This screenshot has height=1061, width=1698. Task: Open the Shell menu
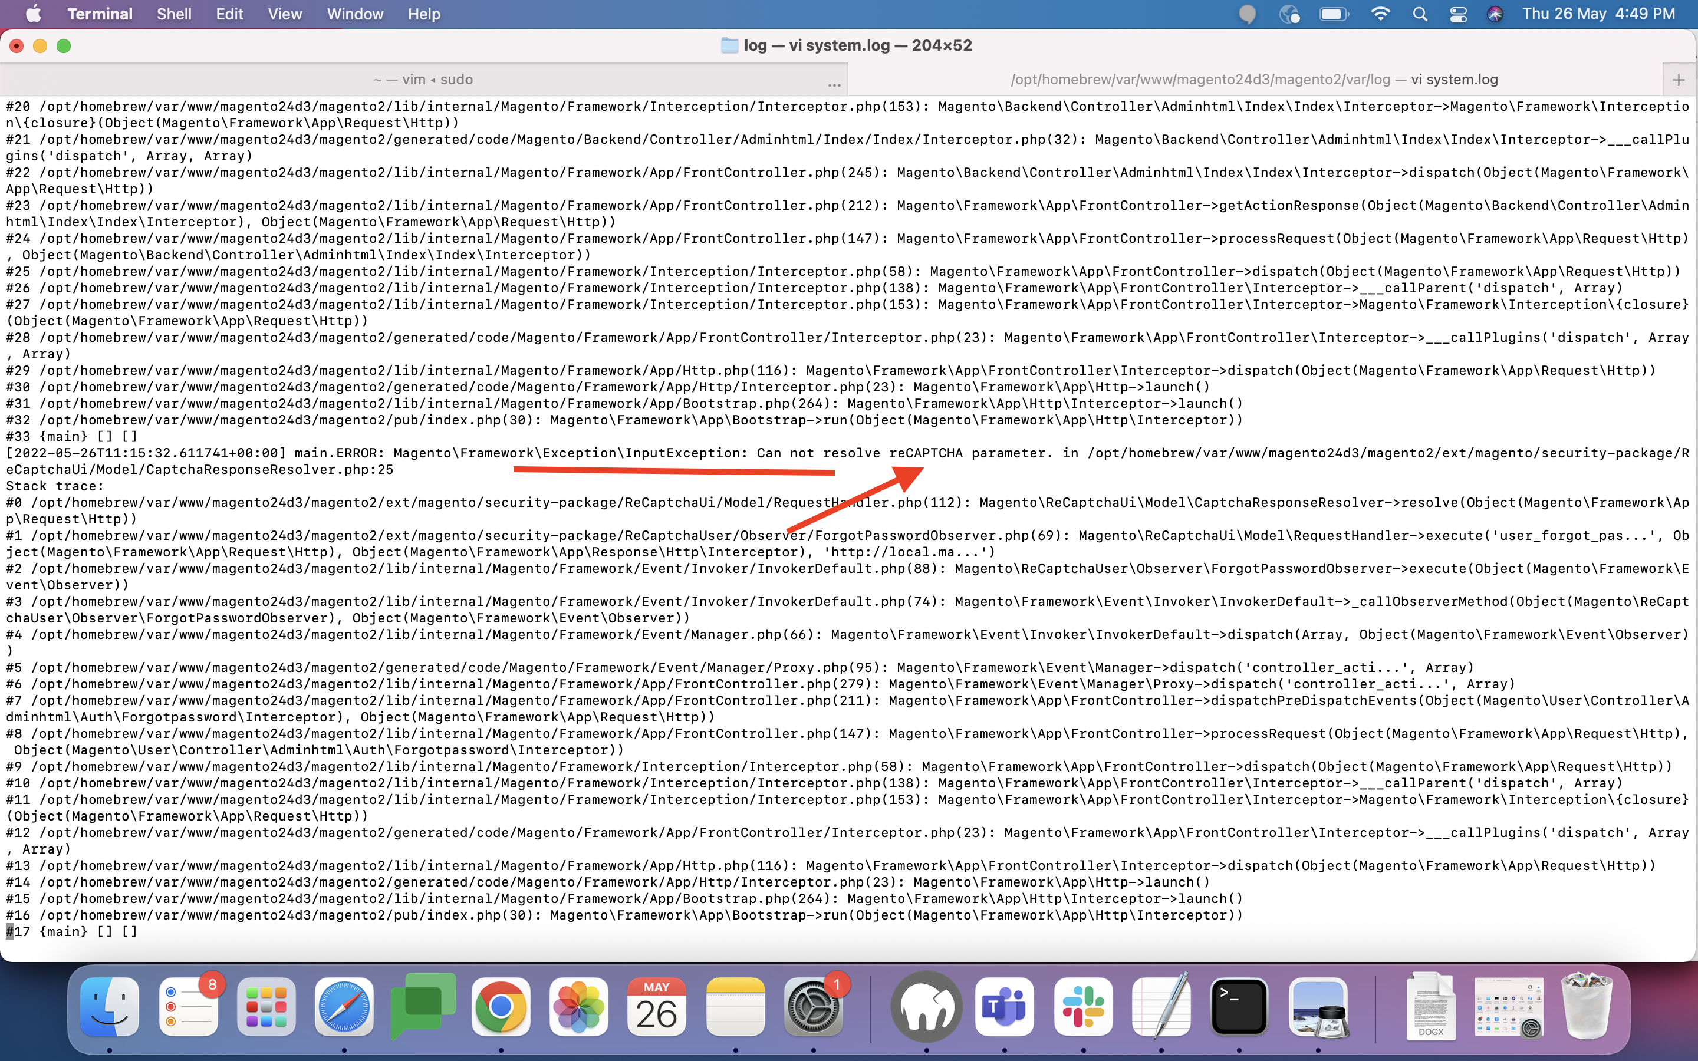pyautogui.click(x=173, y=14)
